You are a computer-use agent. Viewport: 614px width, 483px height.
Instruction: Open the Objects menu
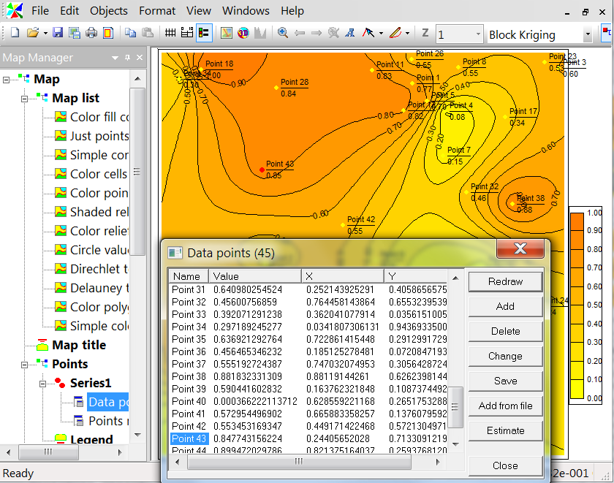(x=109, y=11)
